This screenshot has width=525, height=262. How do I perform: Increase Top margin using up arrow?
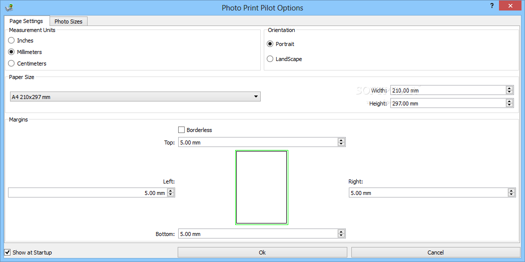(x=341, y=140)
